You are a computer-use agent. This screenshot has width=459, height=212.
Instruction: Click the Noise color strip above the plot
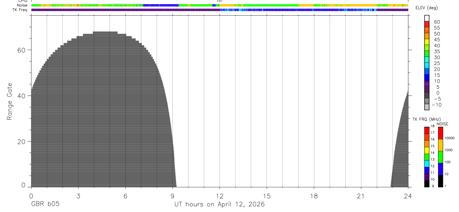[220, 5]
